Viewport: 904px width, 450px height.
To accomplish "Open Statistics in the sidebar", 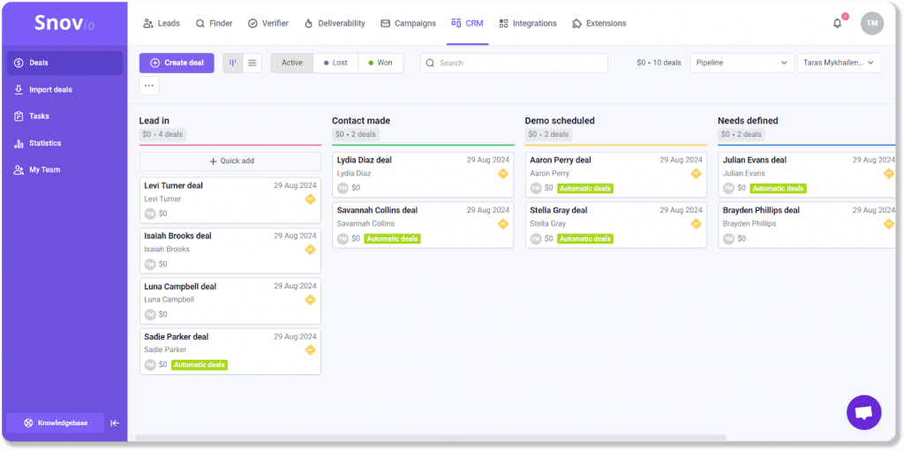I will 64,144.
